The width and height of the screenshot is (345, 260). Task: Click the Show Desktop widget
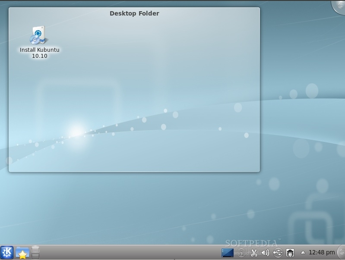228,253
